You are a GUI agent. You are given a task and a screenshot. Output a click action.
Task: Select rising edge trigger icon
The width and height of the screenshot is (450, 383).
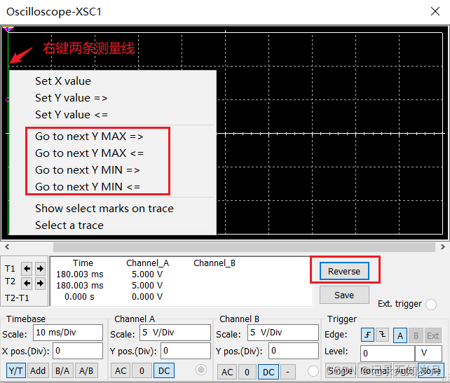point(367,335)
